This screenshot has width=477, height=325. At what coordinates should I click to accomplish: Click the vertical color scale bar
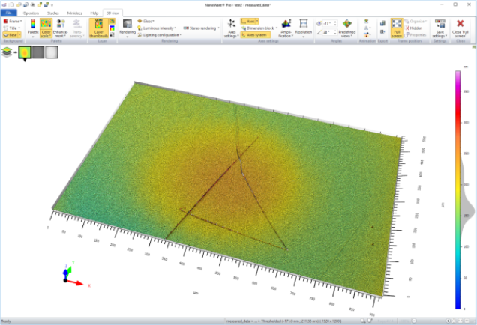(457, 189)
